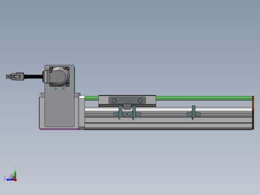Select the leftmost sensor bracket under carriage
Image resolution: width=260 pixels, height=195 pixels.
[x=120, y=113]
